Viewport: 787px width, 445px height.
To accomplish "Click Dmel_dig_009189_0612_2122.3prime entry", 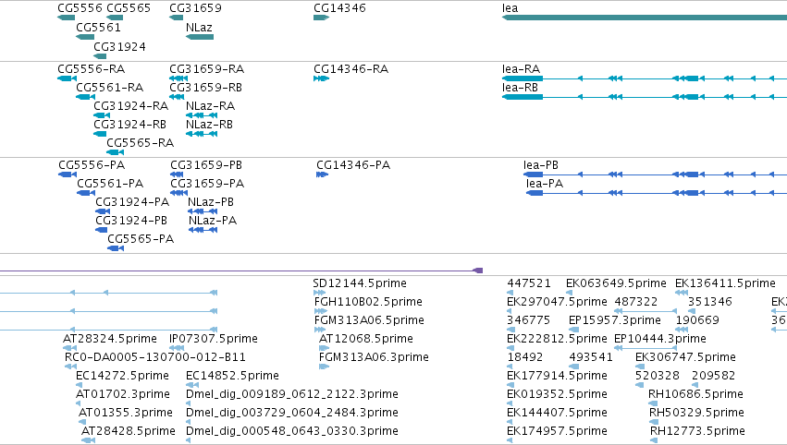I will pyautogui.click(x=292, y=394).
